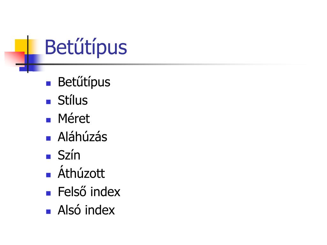This screenshot has height=245, width=327.
Task: Select the Alsó index bullet item
Action: 86,210
